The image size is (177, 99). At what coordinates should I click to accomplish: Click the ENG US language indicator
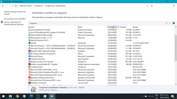click(157, 96)
